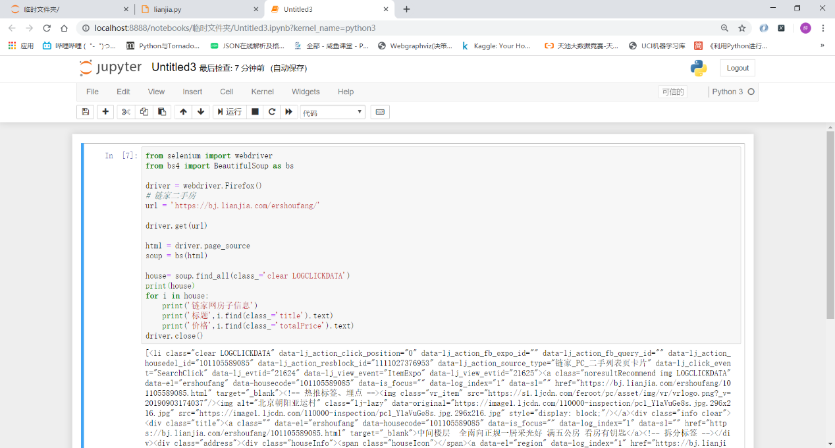Open the Webgraphviz bookmark
Viewport: 835px width, 448px height.
[415, 46]
